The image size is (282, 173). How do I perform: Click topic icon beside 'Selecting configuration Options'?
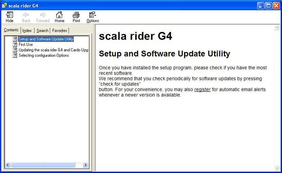pyautogui.click(x=15, y=56)
